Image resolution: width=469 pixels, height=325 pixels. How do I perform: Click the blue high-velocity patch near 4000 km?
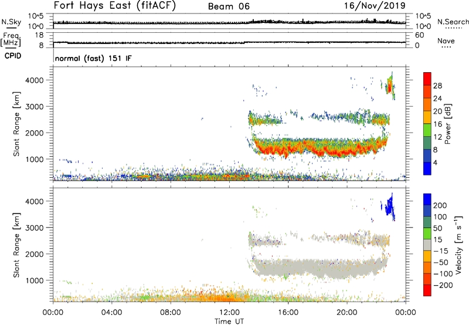coord(389,206)
